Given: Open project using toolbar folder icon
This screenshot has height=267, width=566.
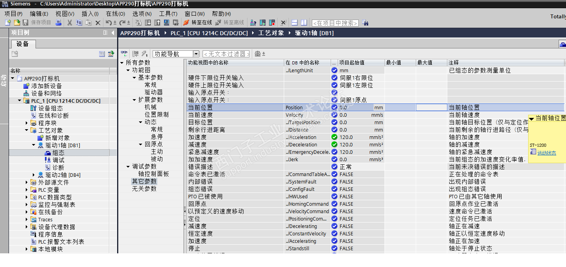Looking at the screenshot, I should [17, 23].
